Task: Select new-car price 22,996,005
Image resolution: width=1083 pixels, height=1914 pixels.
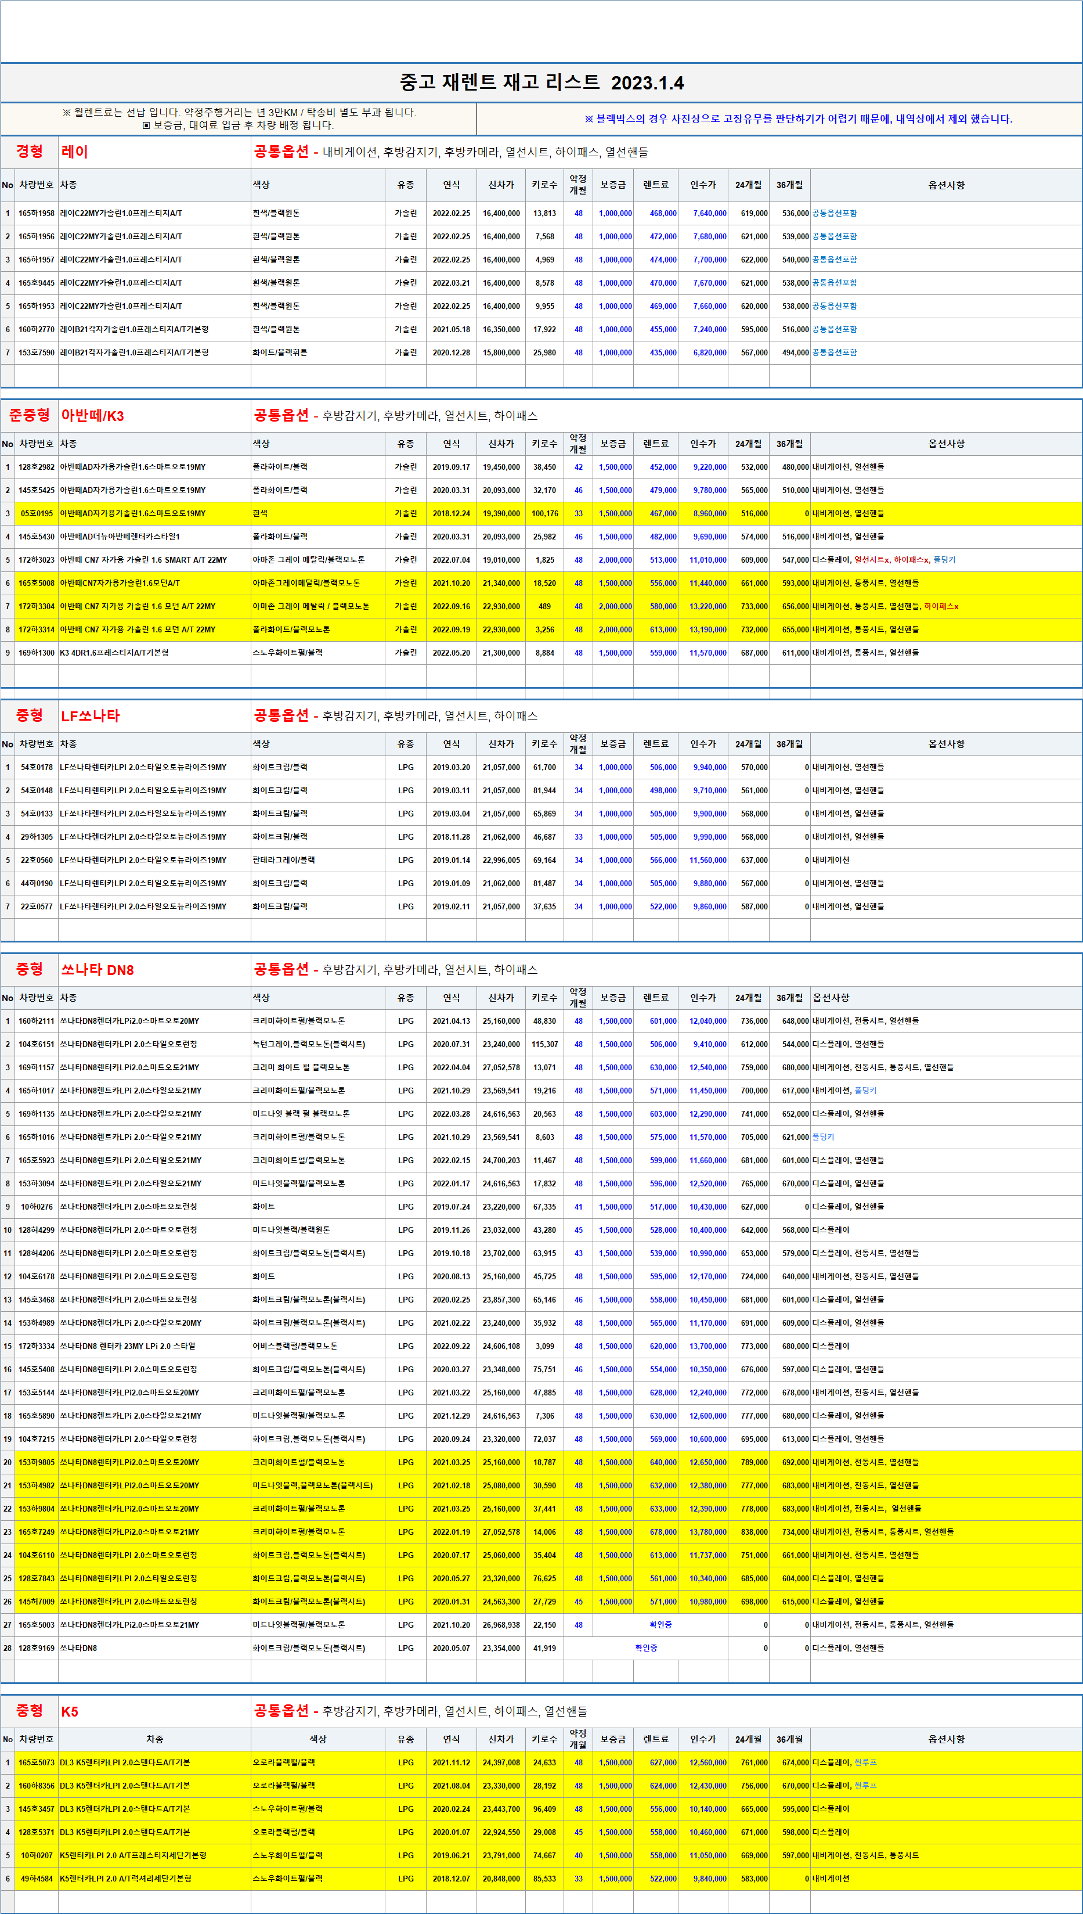Action: pyautogui.click(x=501, y=860)
